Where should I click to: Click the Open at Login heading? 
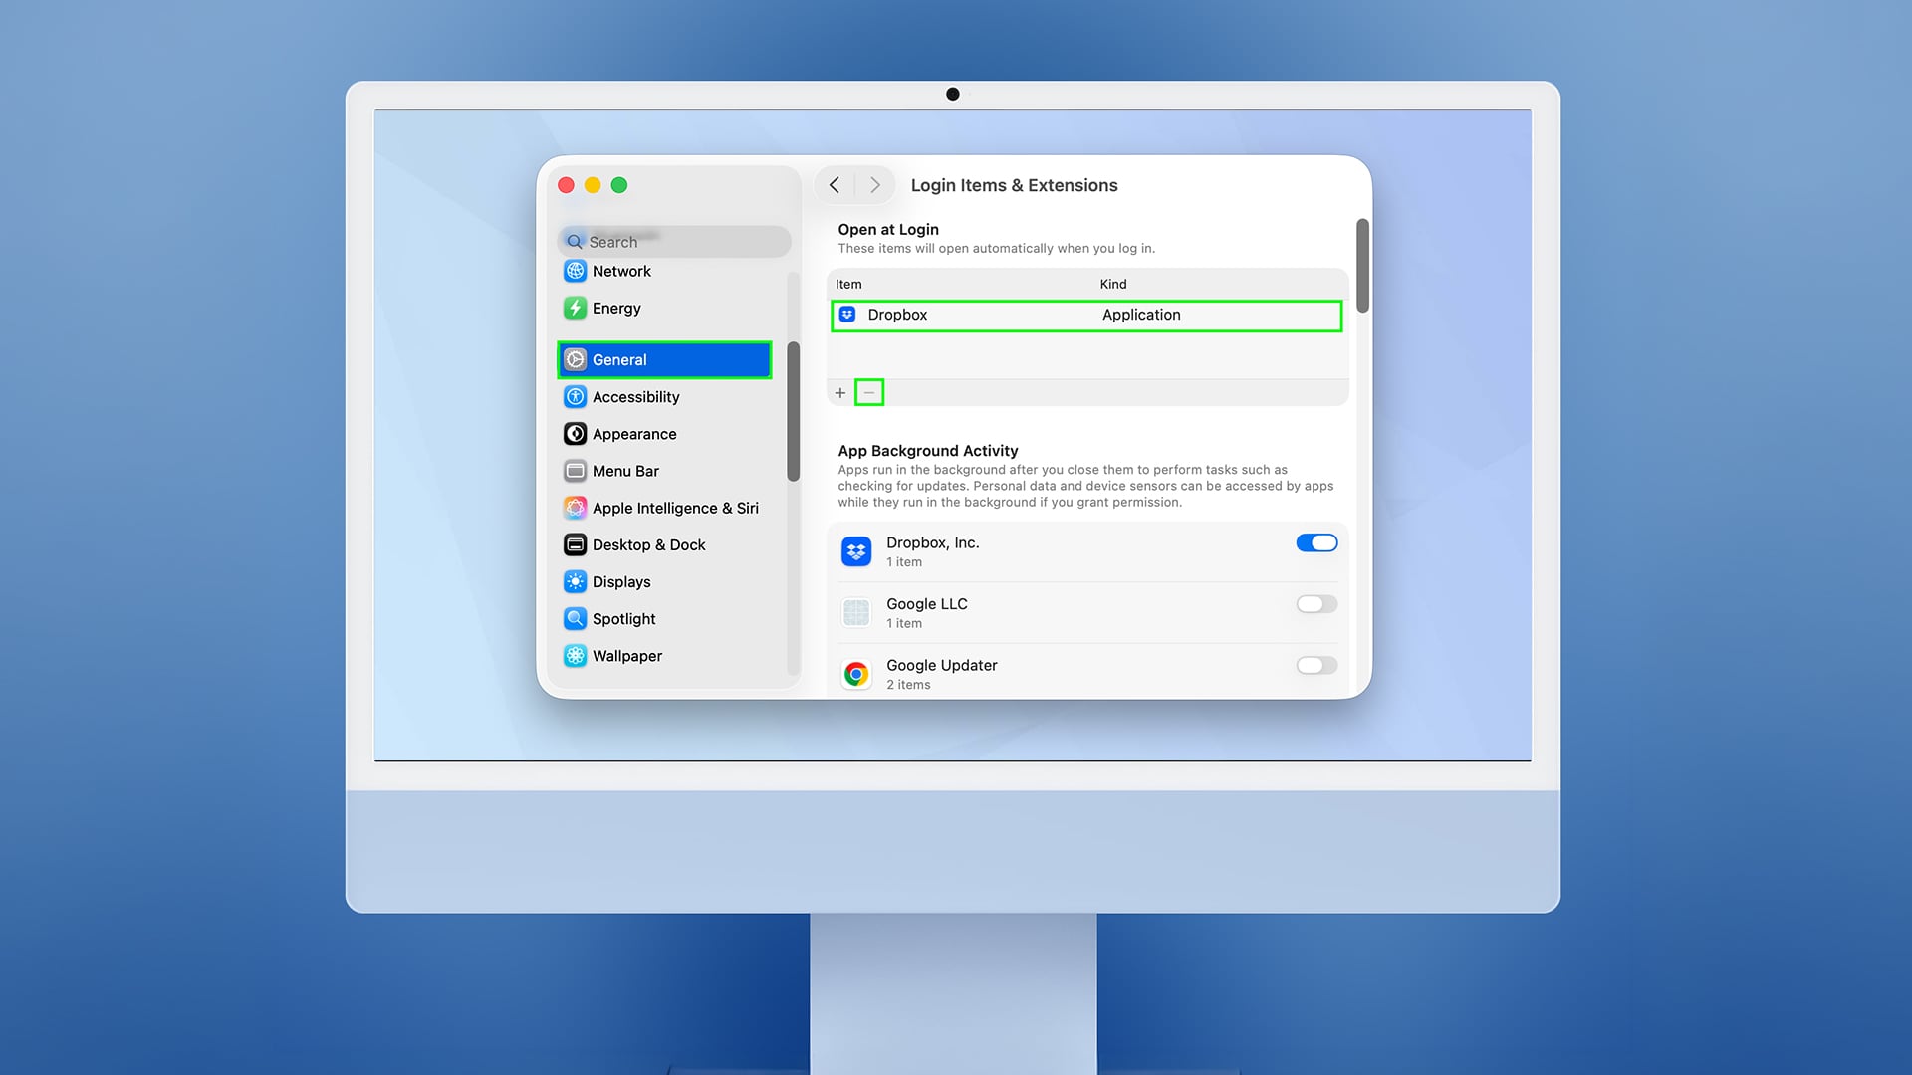888,229
